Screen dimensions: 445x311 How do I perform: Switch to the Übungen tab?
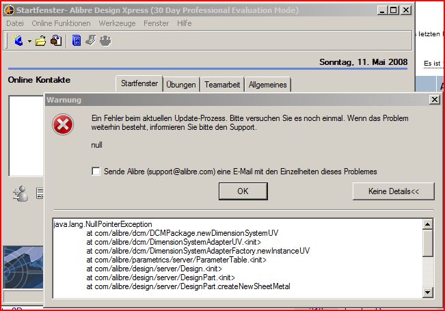(181, 85)
